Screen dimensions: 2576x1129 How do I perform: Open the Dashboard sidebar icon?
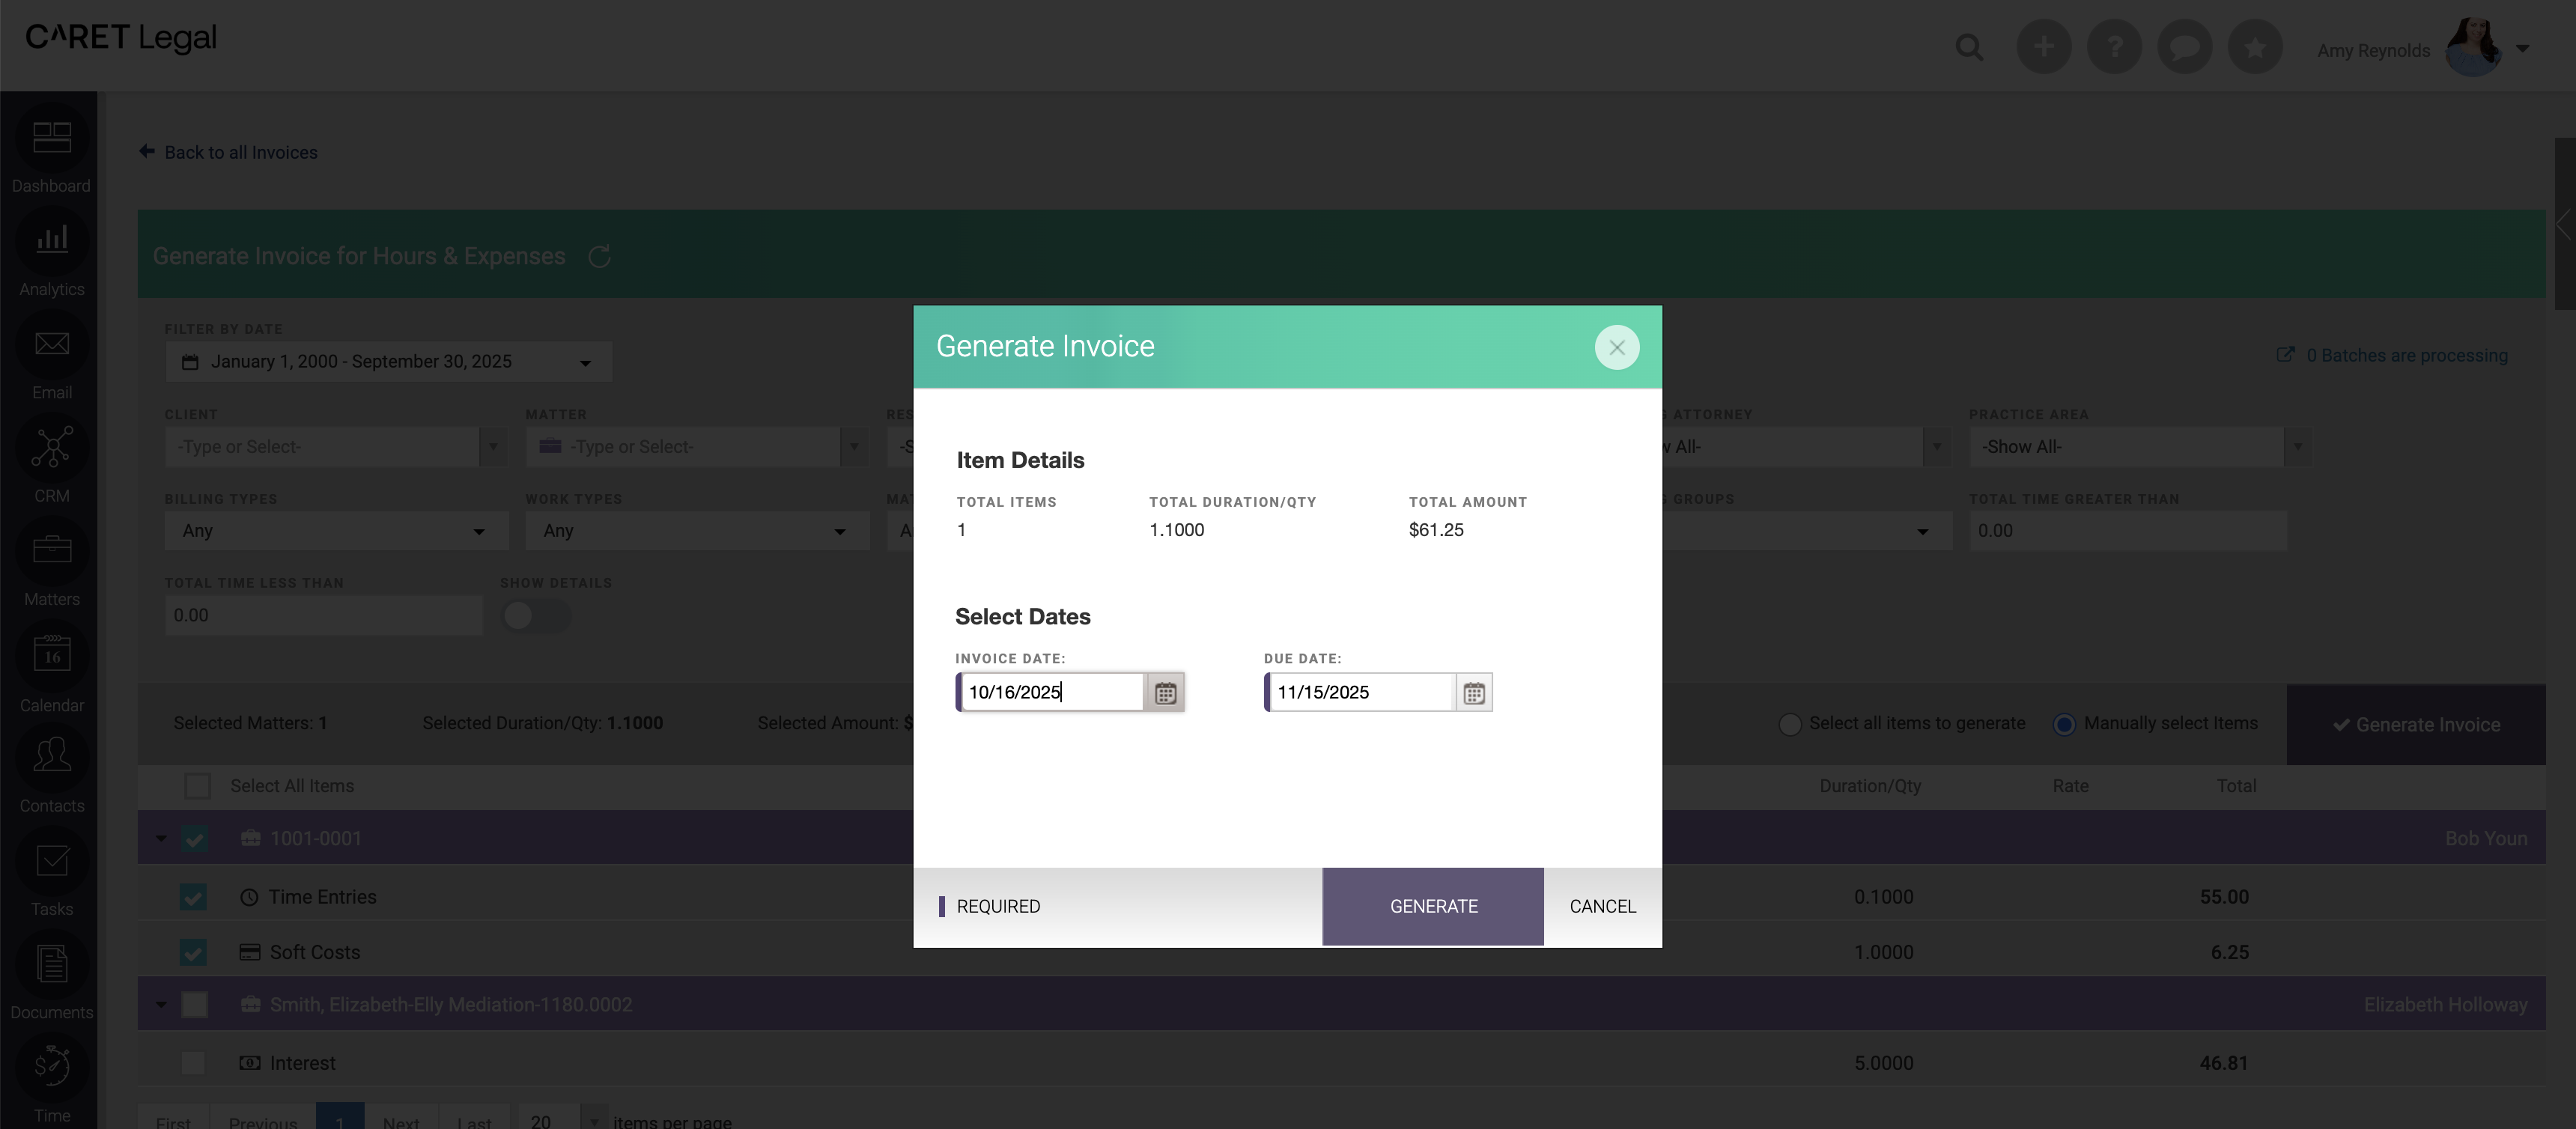point(51,137)
